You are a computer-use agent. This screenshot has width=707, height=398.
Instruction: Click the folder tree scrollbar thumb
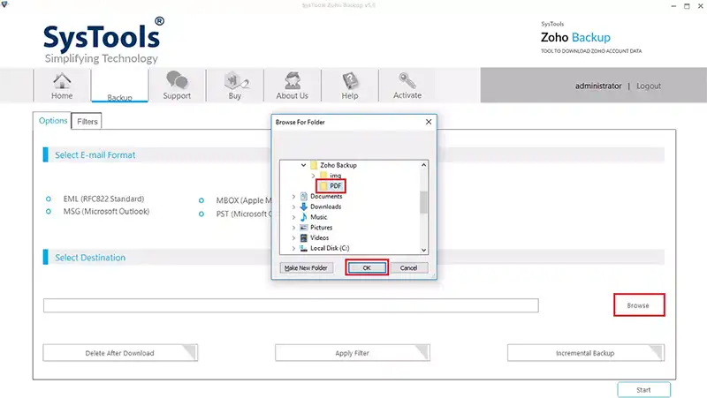point(424,202)
